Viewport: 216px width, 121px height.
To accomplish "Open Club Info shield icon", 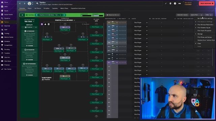I will click(2, 57).
